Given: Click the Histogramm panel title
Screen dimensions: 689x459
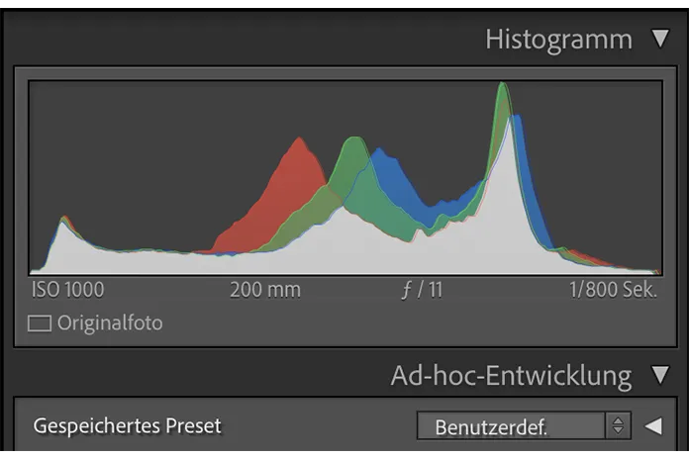Looking at the screenshot, I should [558, 40].
